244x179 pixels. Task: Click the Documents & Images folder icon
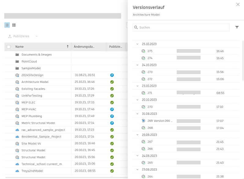click(17, 55)
